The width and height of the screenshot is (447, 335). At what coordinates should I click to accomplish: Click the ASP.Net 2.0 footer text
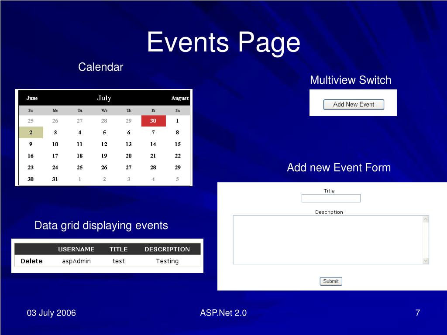[223, 313]
